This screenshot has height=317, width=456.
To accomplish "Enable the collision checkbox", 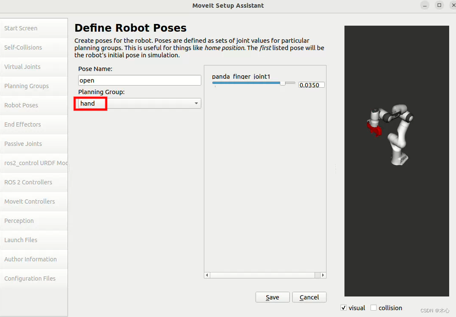I will (x=374, y=308).
